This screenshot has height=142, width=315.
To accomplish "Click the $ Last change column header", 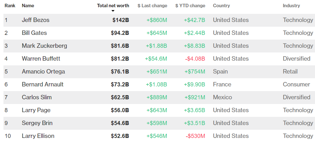I will pos(152,6).
